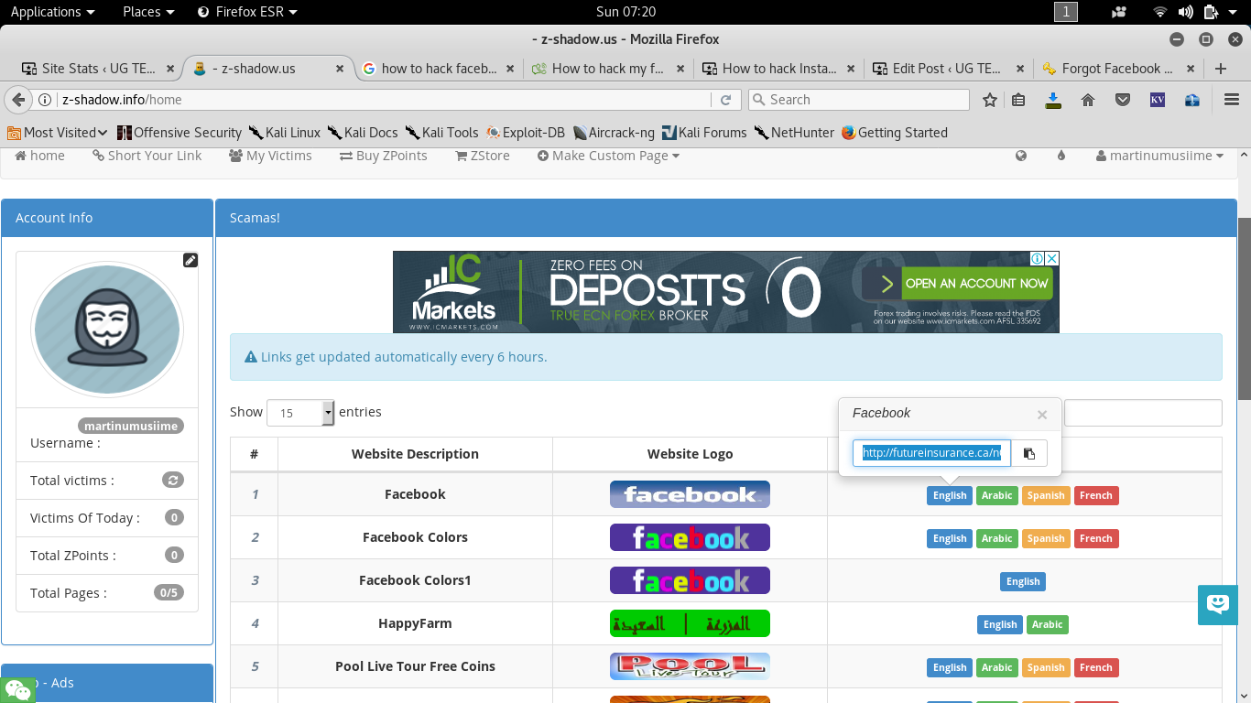Switch to Forgot Facebook tab

(x=1120, y=69)
